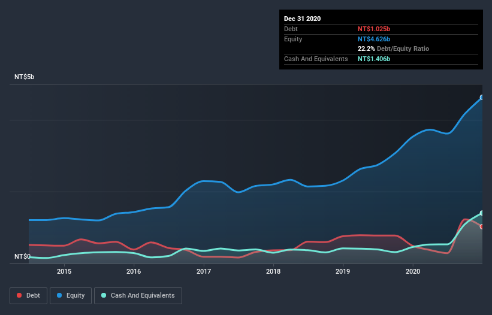This screenshot has width=492, height=315.
Task: Click the NT$1.025b debt value
Action: [374, 29]
